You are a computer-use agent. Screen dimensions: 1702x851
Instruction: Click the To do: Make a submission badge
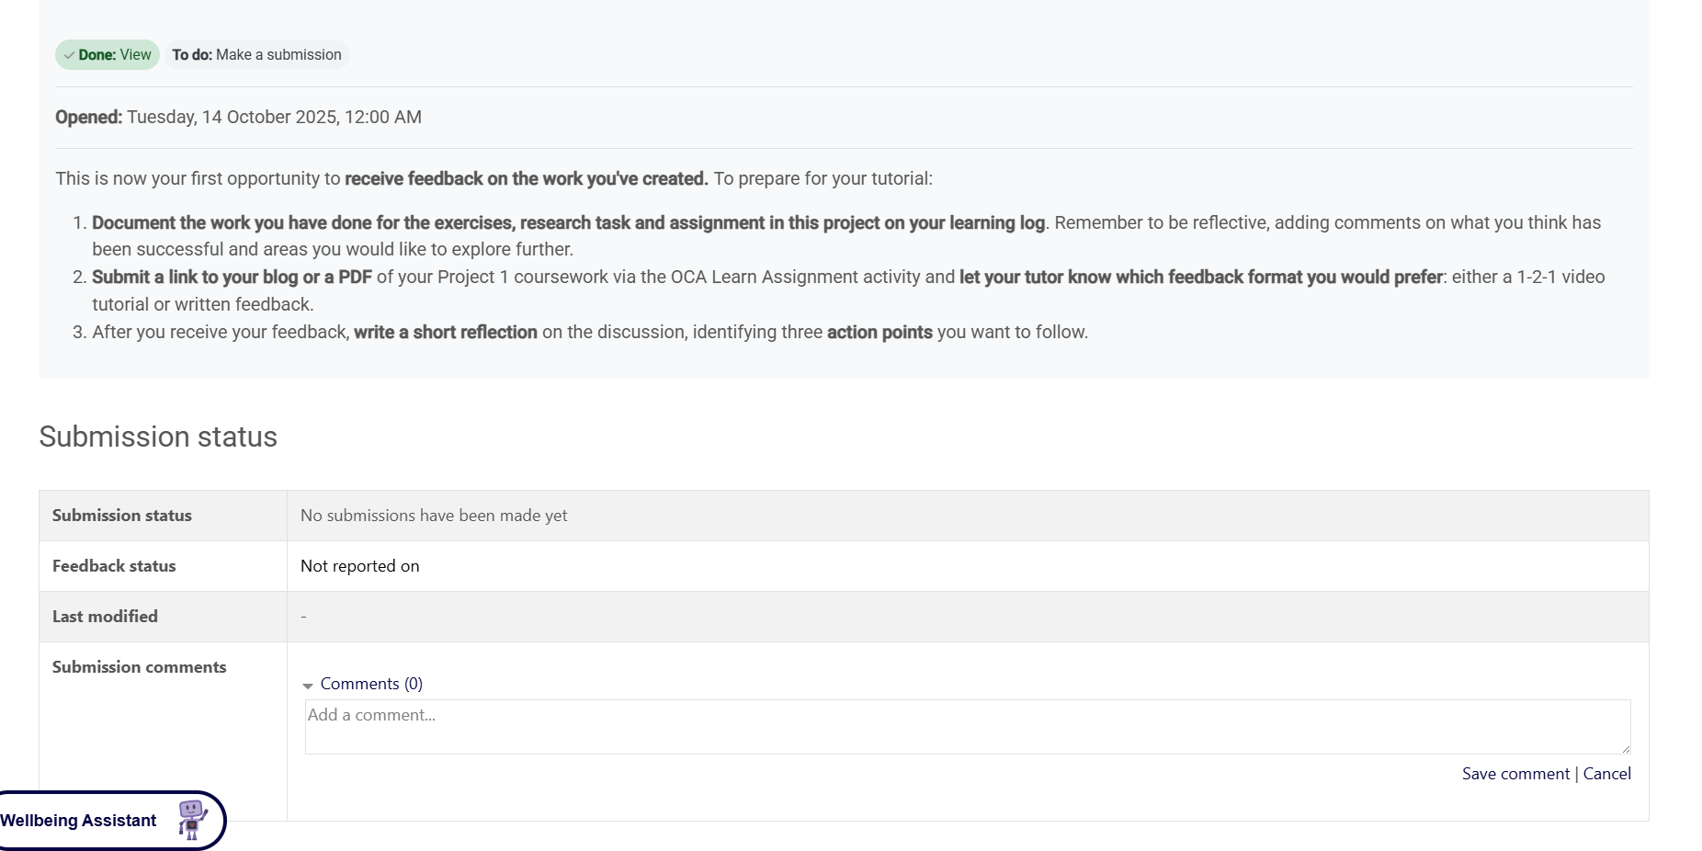256,55
